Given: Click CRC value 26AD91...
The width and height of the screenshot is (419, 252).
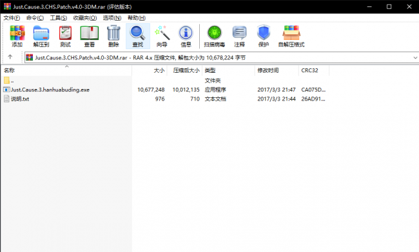Looking at the screenshot, I should point(313,99).
